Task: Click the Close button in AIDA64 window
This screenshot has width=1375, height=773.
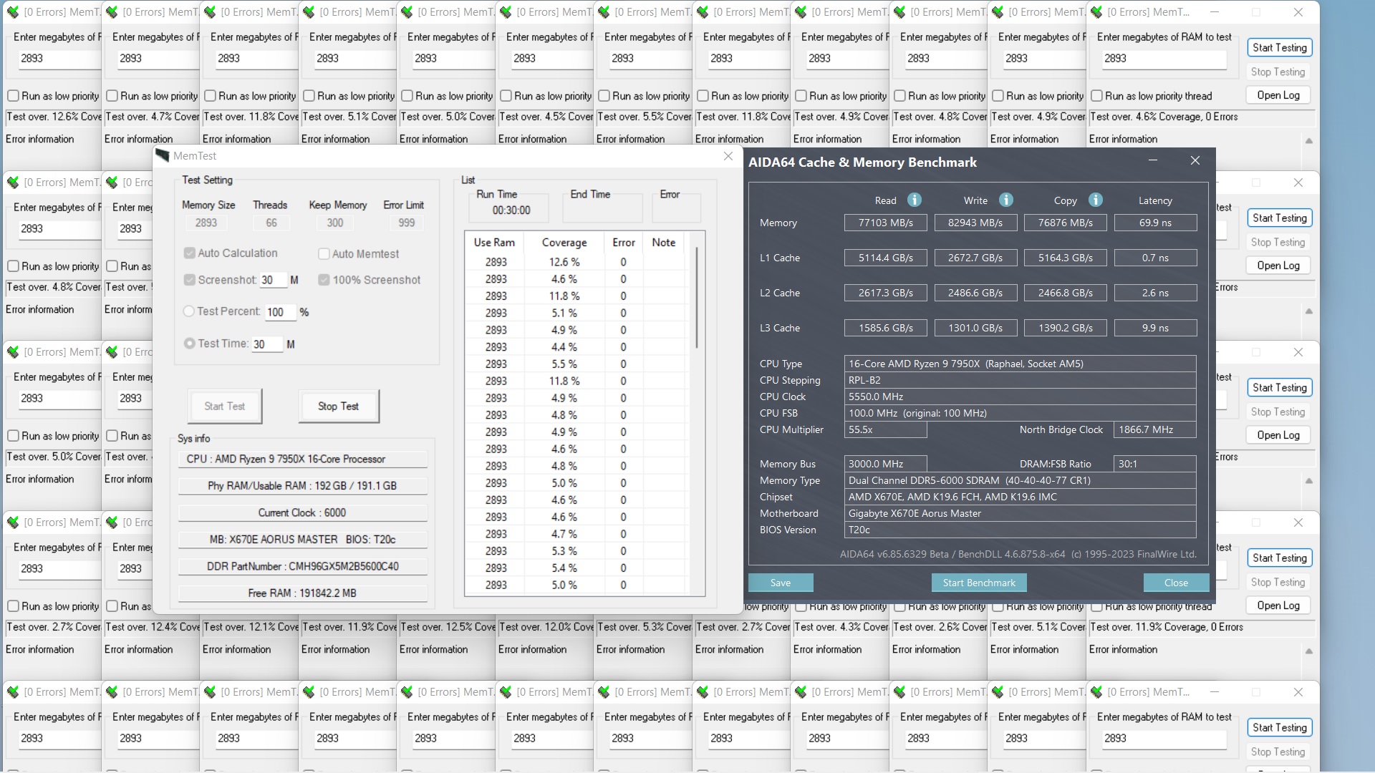Action: coord(1176,583)
